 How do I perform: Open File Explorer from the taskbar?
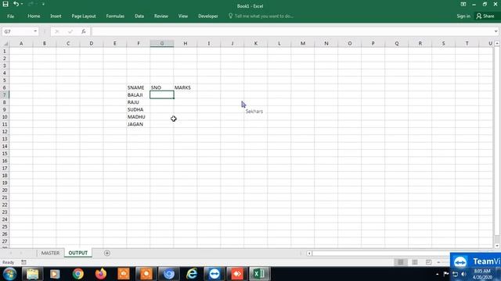(32, 274)
